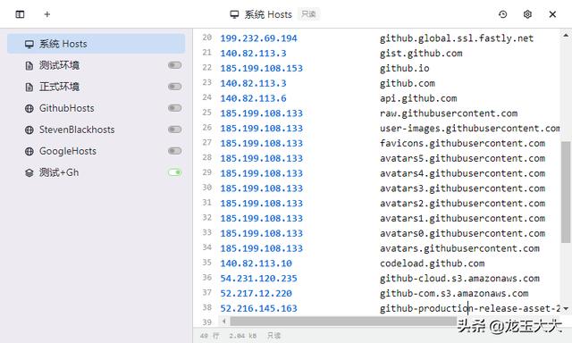This screenshot has width=572, height=343.
Task: Click the horizontal scroll left arrow
Action: pos(224,322)
